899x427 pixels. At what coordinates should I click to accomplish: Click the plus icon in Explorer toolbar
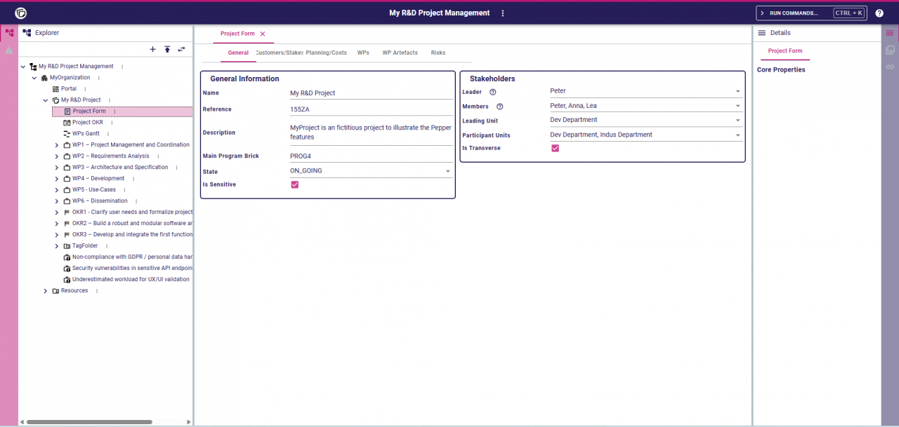coord(152,49)
